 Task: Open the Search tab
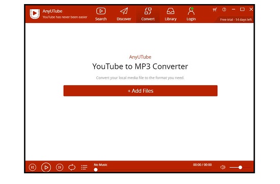coord(101,14)
